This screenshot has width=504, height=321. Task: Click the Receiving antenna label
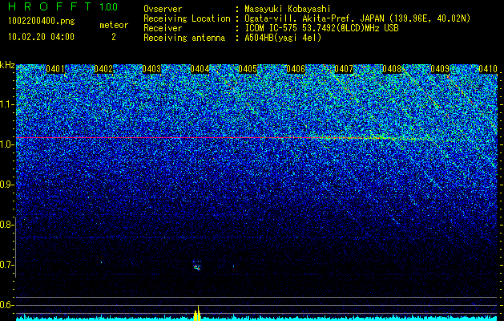184,38
